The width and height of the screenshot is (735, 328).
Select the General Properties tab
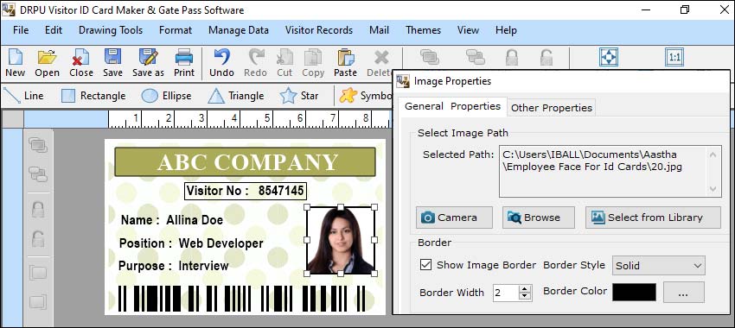coord(453,106)
